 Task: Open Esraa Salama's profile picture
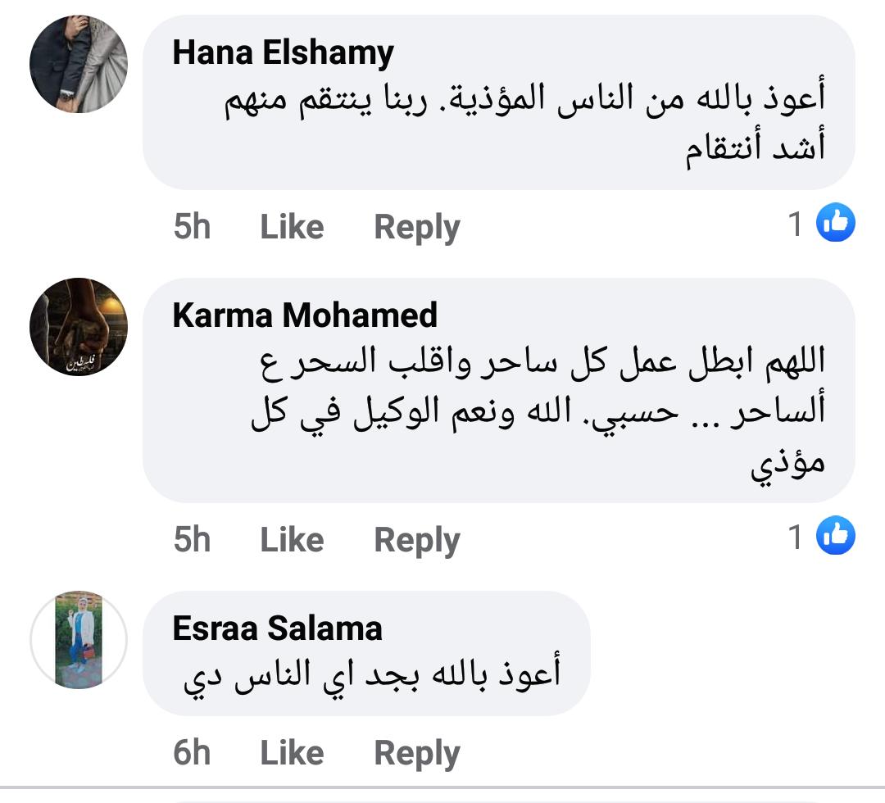pos(79,639)
